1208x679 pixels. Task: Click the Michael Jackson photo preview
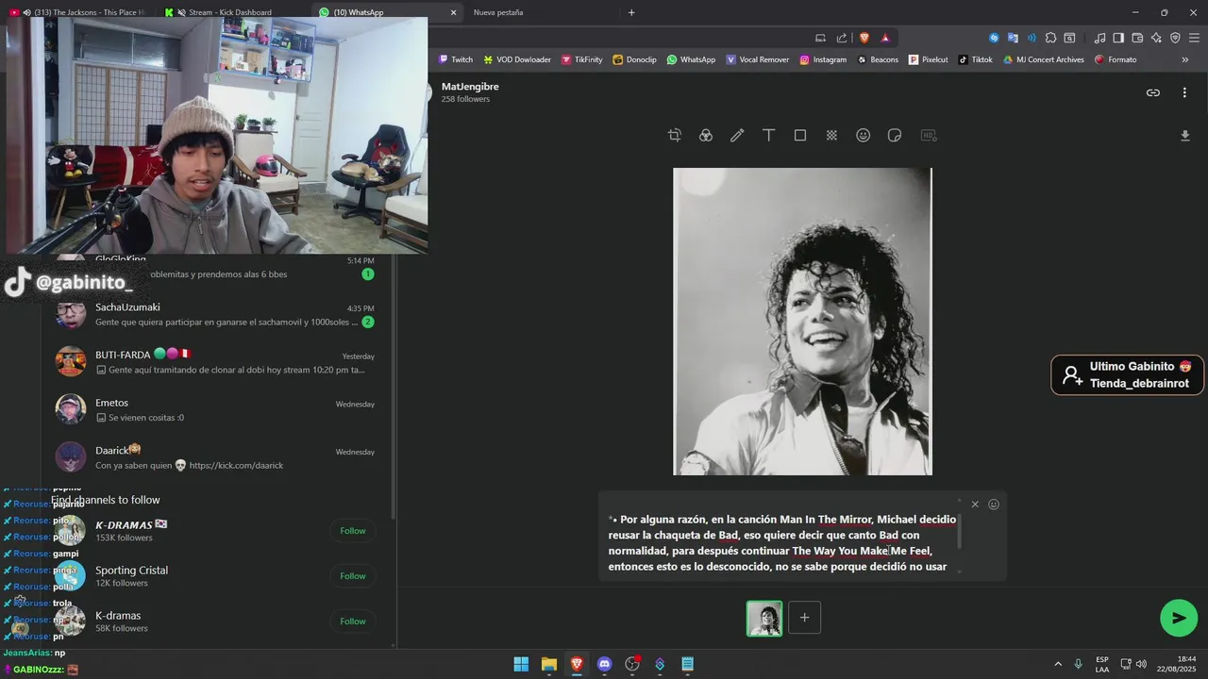pos(802,322)
